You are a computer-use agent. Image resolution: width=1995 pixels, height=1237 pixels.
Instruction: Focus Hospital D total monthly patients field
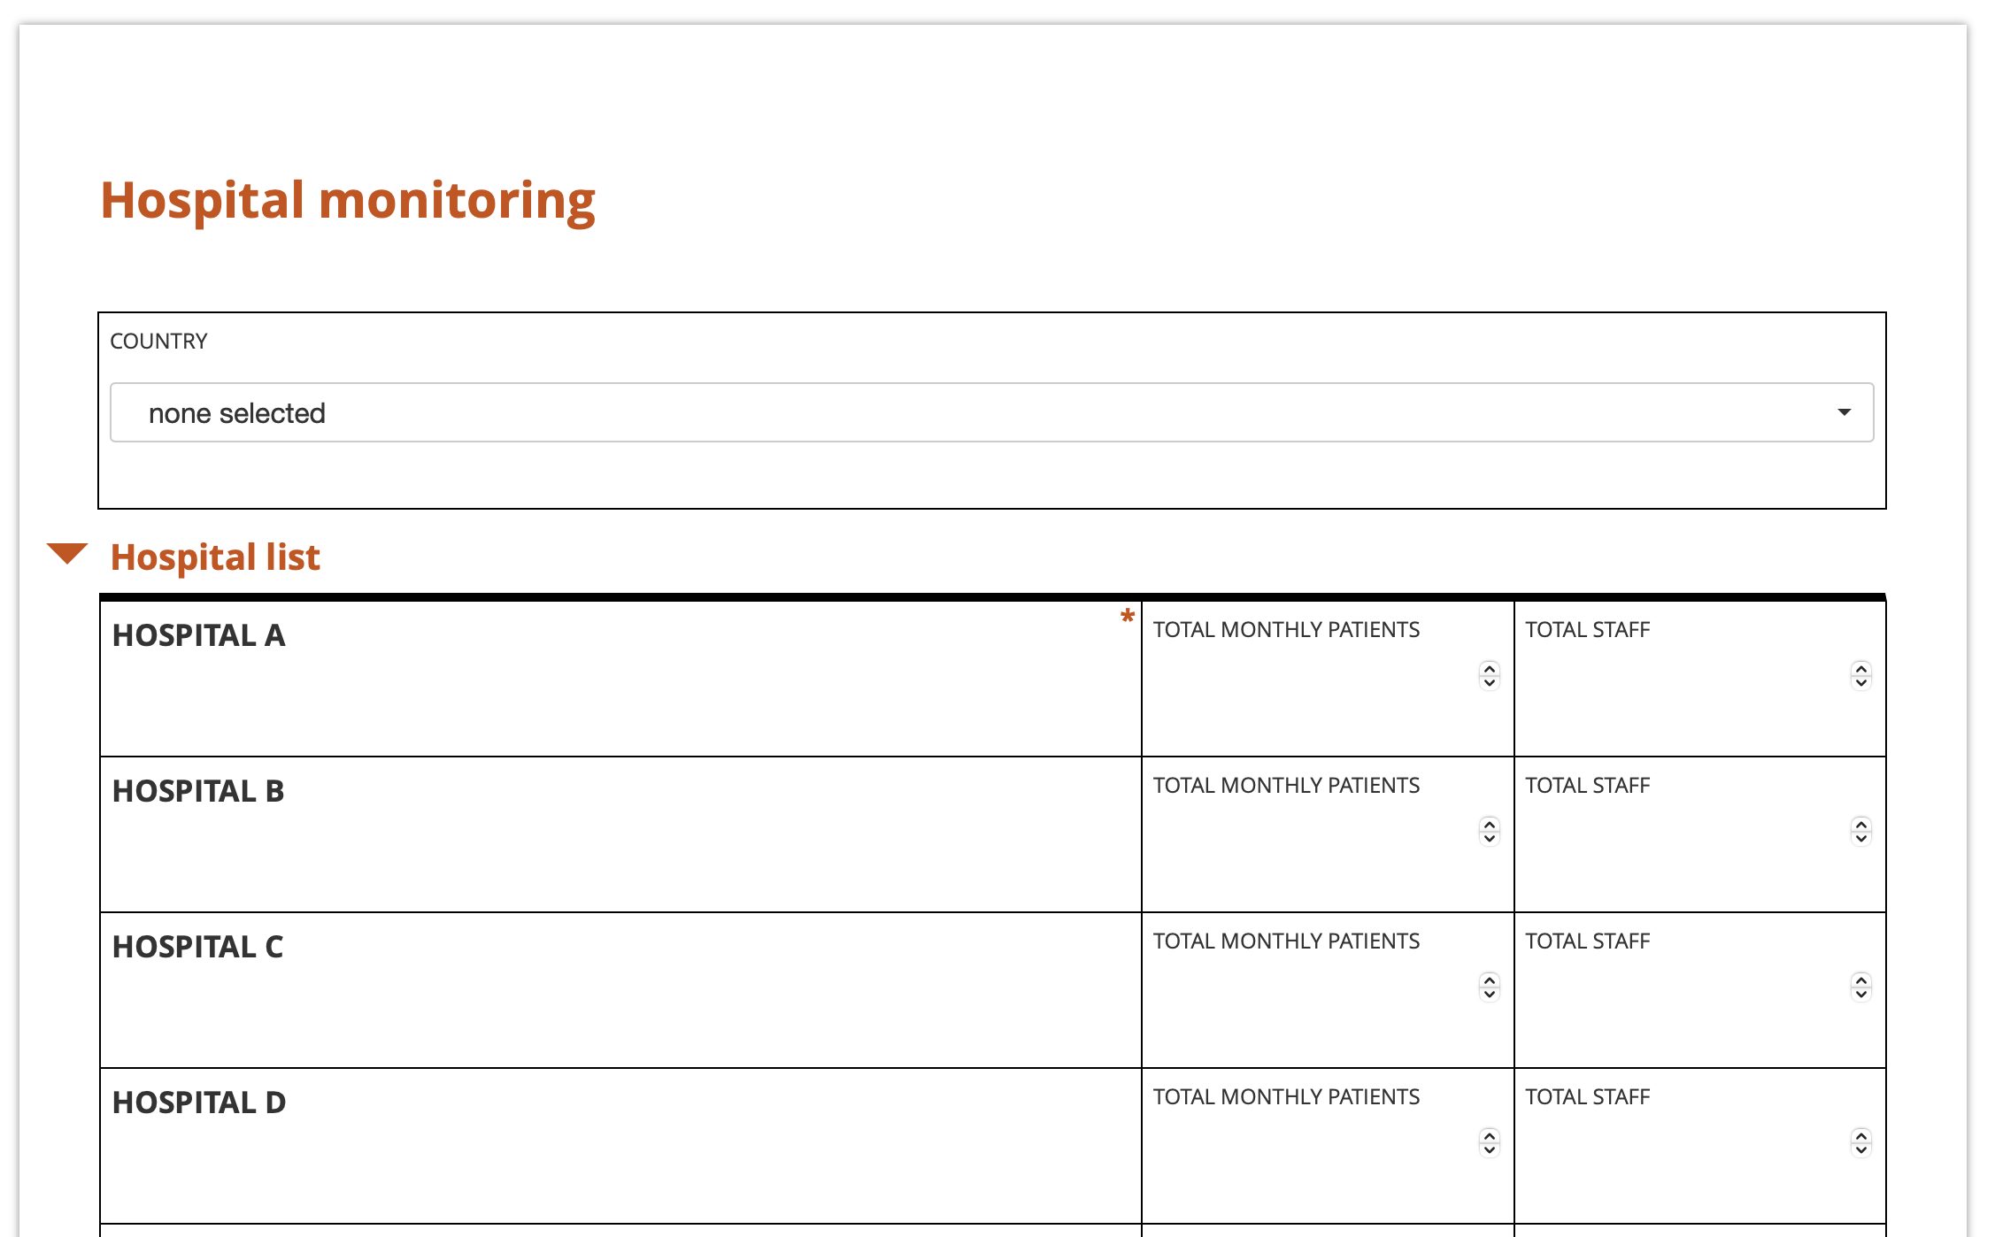pyautogui.click(x=1310, y=1143)
